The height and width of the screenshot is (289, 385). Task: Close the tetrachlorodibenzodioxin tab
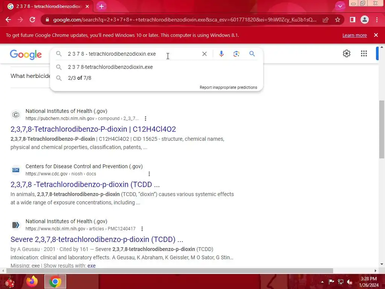pyautogui.click(x=87, y=6)
